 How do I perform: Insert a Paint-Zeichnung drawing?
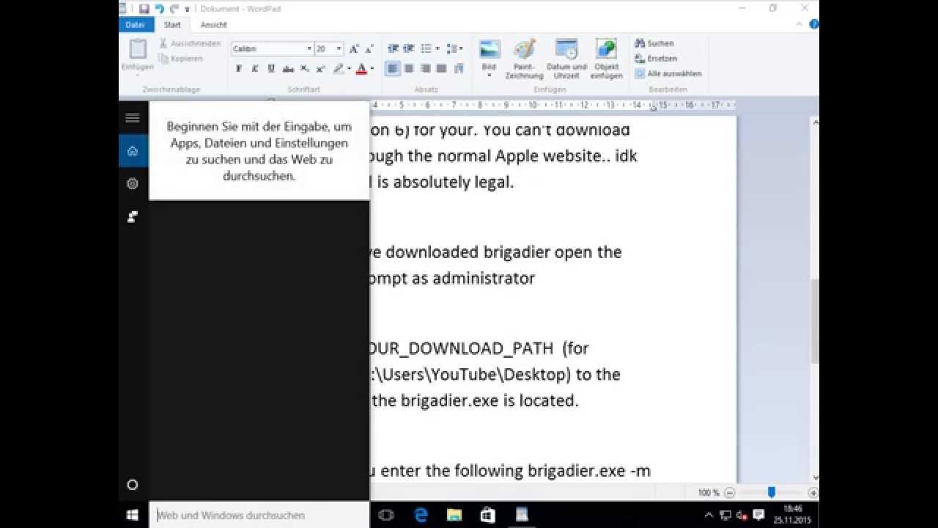(x=524, y=59)
